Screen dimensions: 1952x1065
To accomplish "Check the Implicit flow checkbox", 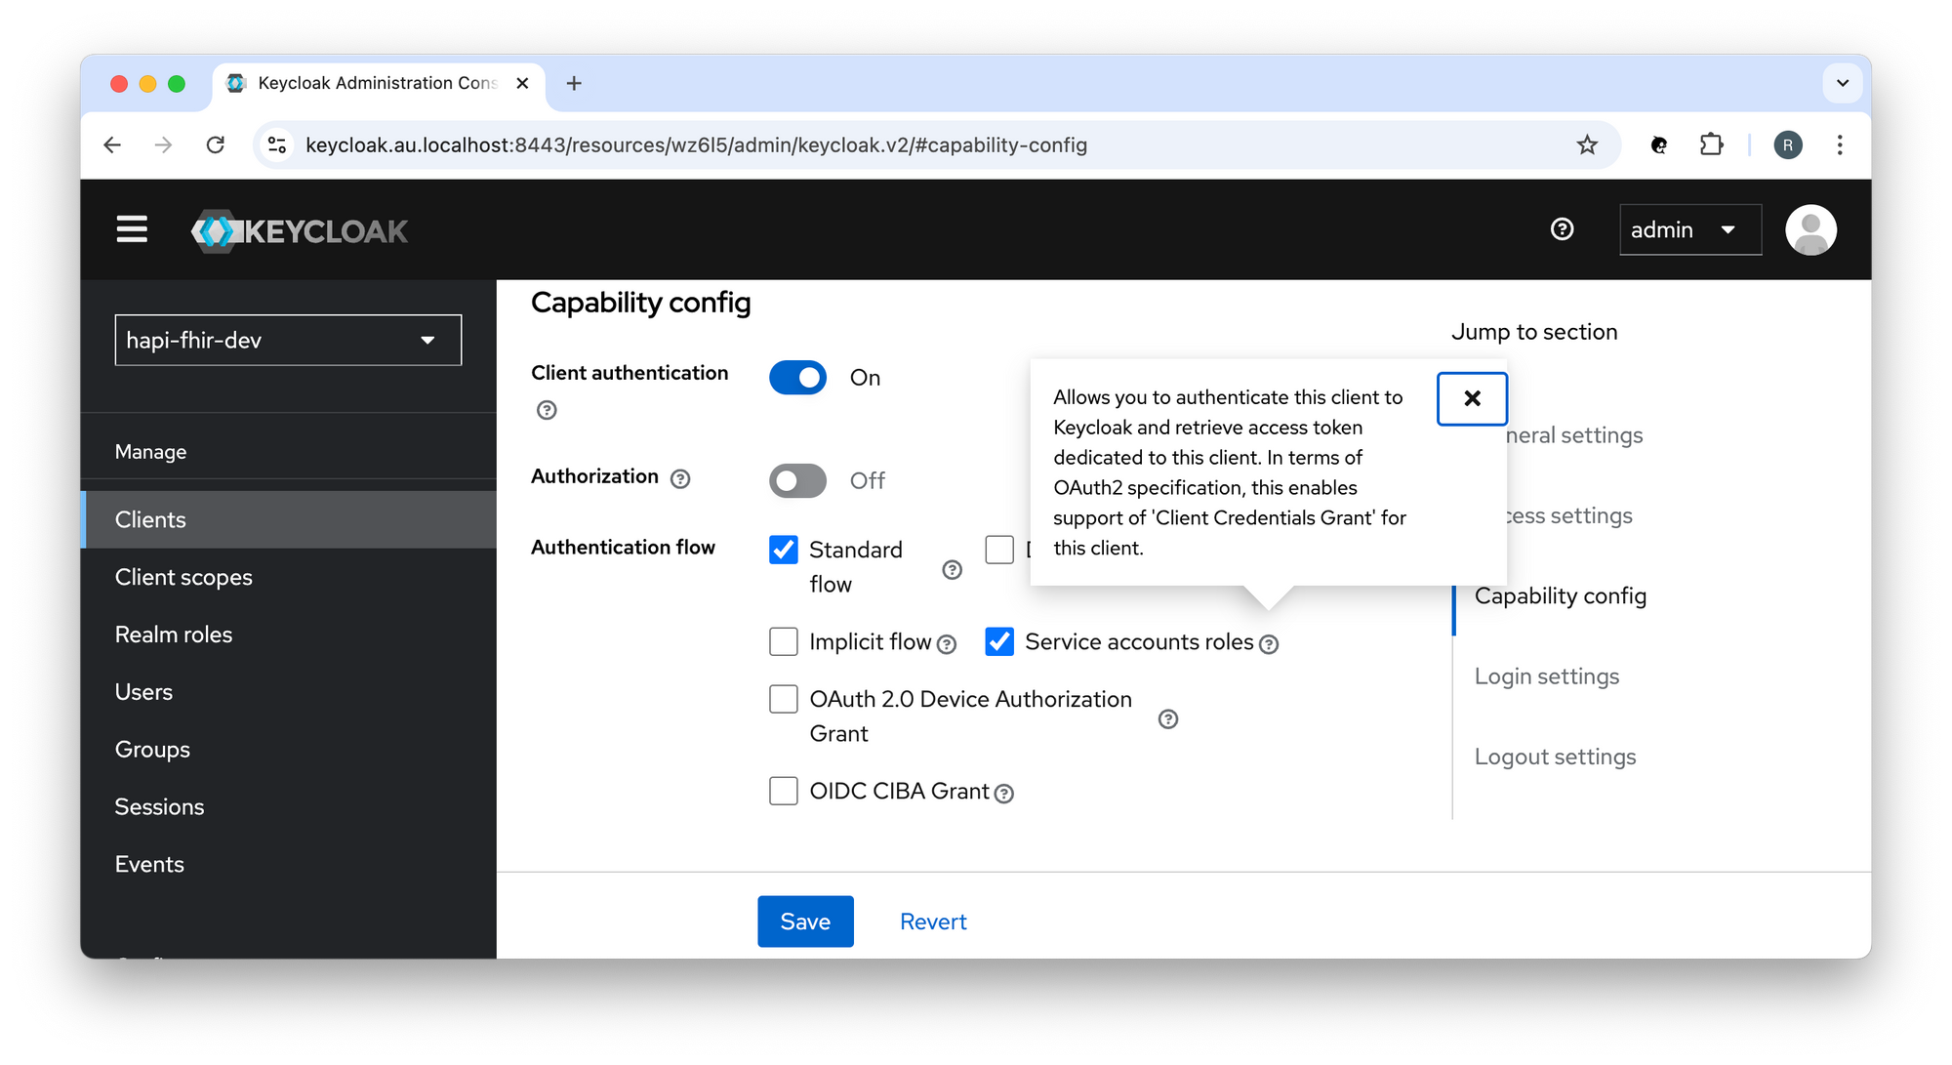I will tap(784, 641).
